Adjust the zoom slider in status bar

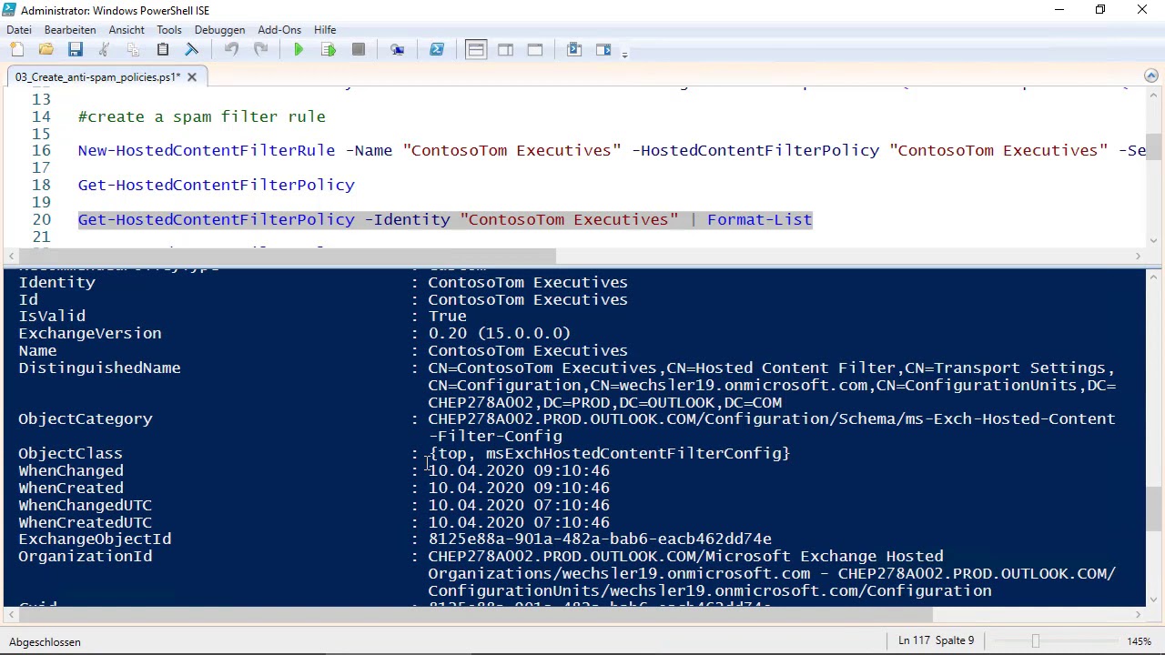point(1035,641)
